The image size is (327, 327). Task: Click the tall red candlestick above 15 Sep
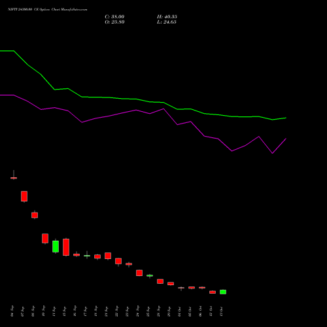66,247
